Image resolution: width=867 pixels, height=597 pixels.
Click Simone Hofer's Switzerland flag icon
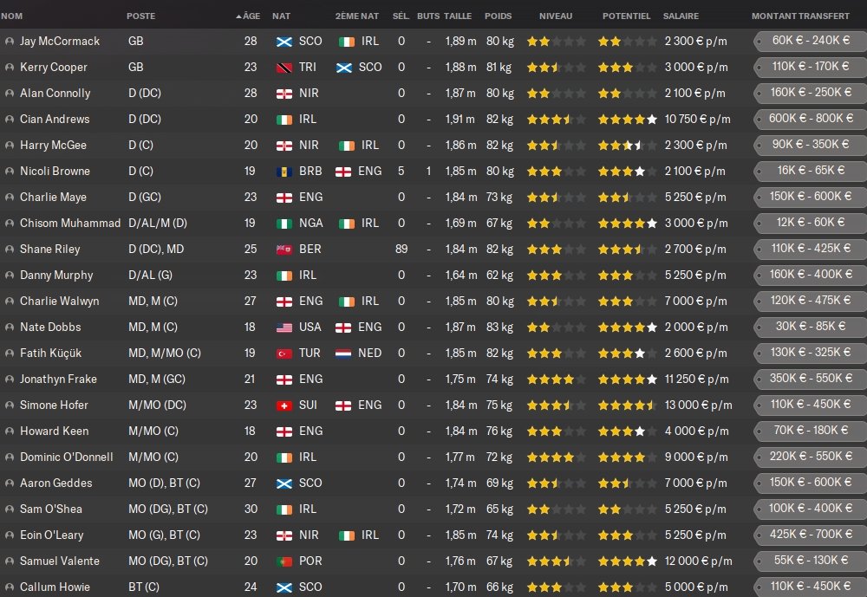click(284, 405)
